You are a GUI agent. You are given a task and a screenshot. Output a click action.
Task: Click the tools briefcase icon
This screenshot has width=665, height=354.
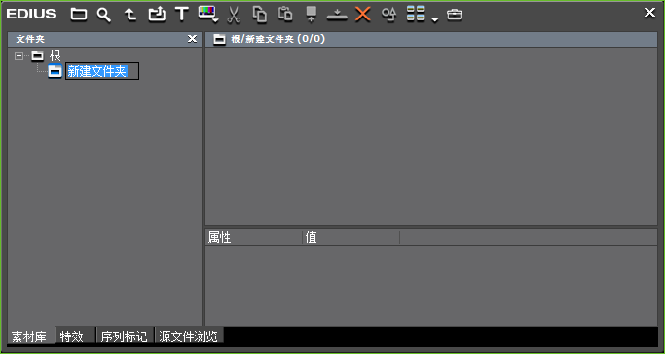pos(455,15)
